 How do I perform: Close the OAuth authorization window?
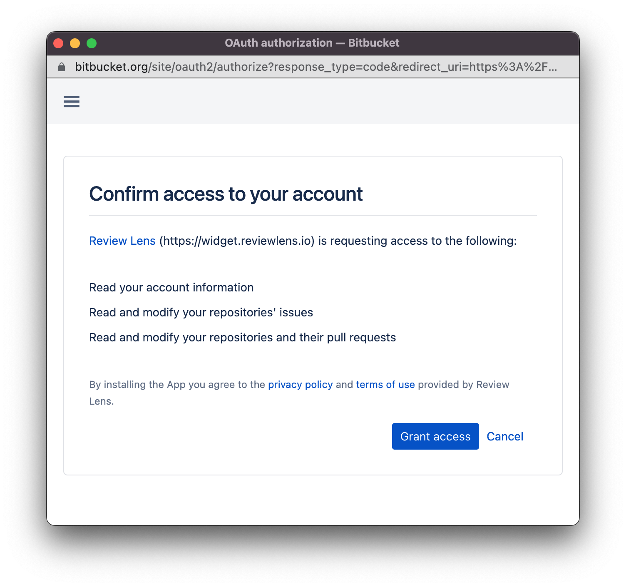[58, 43]
